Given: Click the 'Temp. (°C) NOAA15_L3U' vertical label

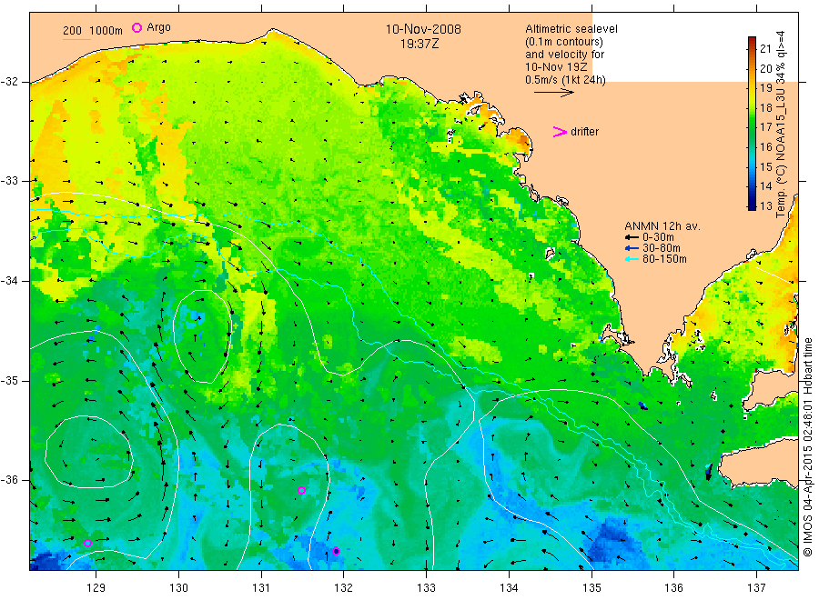Looking at the screenshot, I should (781, 151).
